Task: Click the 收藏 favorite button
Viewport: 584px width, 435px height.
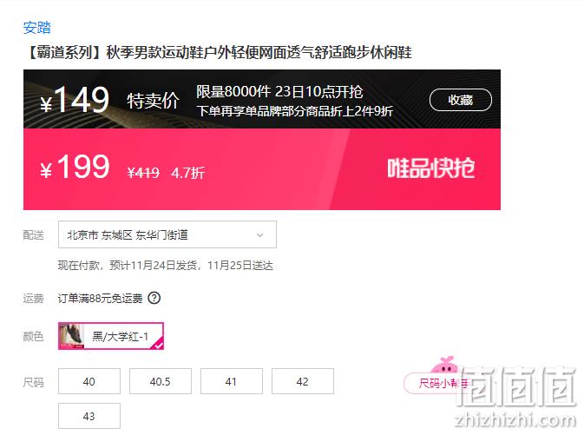Action: pyautogui.click(x=461, y=100)
